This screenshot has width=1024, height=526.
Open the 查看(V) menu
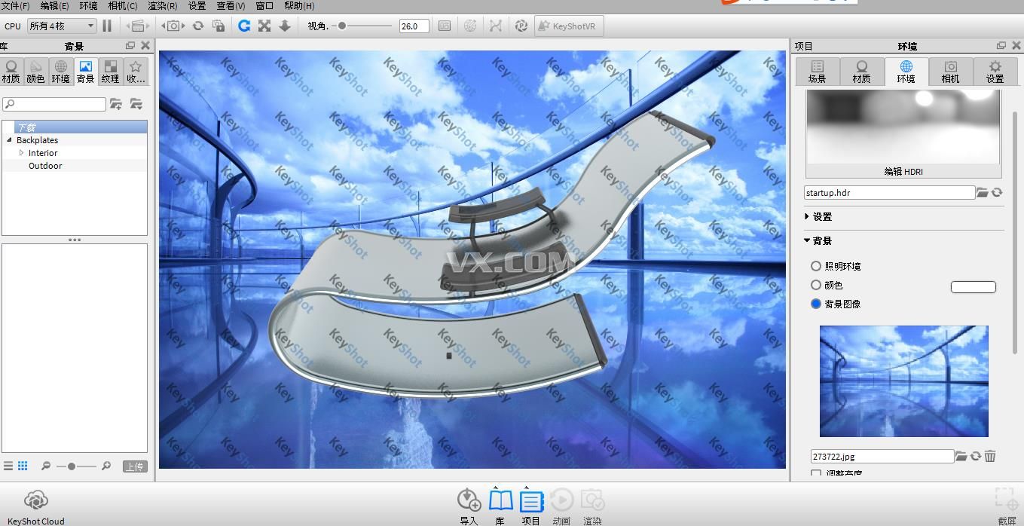231,5
